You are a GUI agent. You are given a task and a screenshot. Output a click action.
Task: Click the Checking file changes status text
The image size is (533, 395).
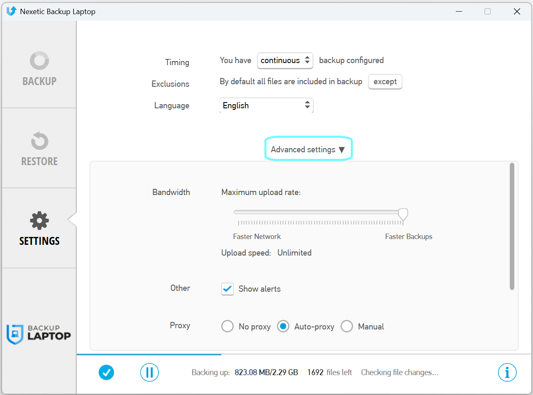pos(400,373)
